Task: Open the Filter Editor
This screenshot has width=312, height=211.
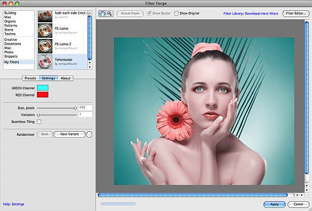Action: [x=296, y=13]
